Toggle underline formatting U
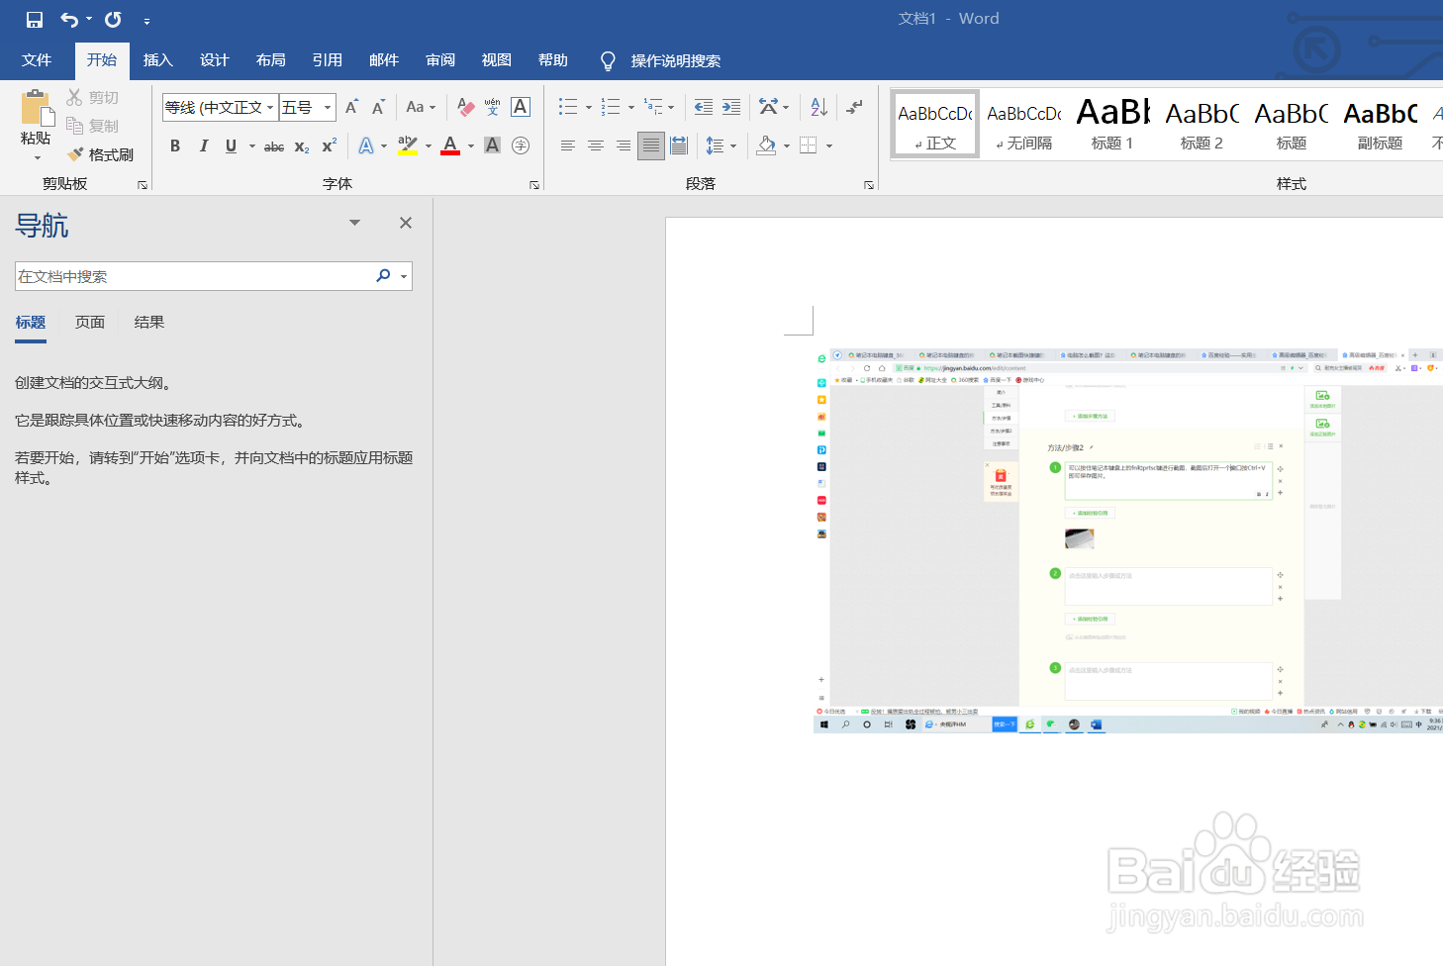 (x=231, y=145)
